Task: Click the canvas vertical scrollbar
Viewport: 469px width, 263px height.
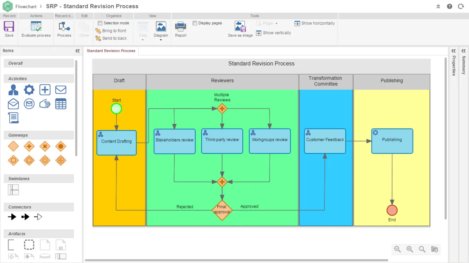Action: coord(446,138)
